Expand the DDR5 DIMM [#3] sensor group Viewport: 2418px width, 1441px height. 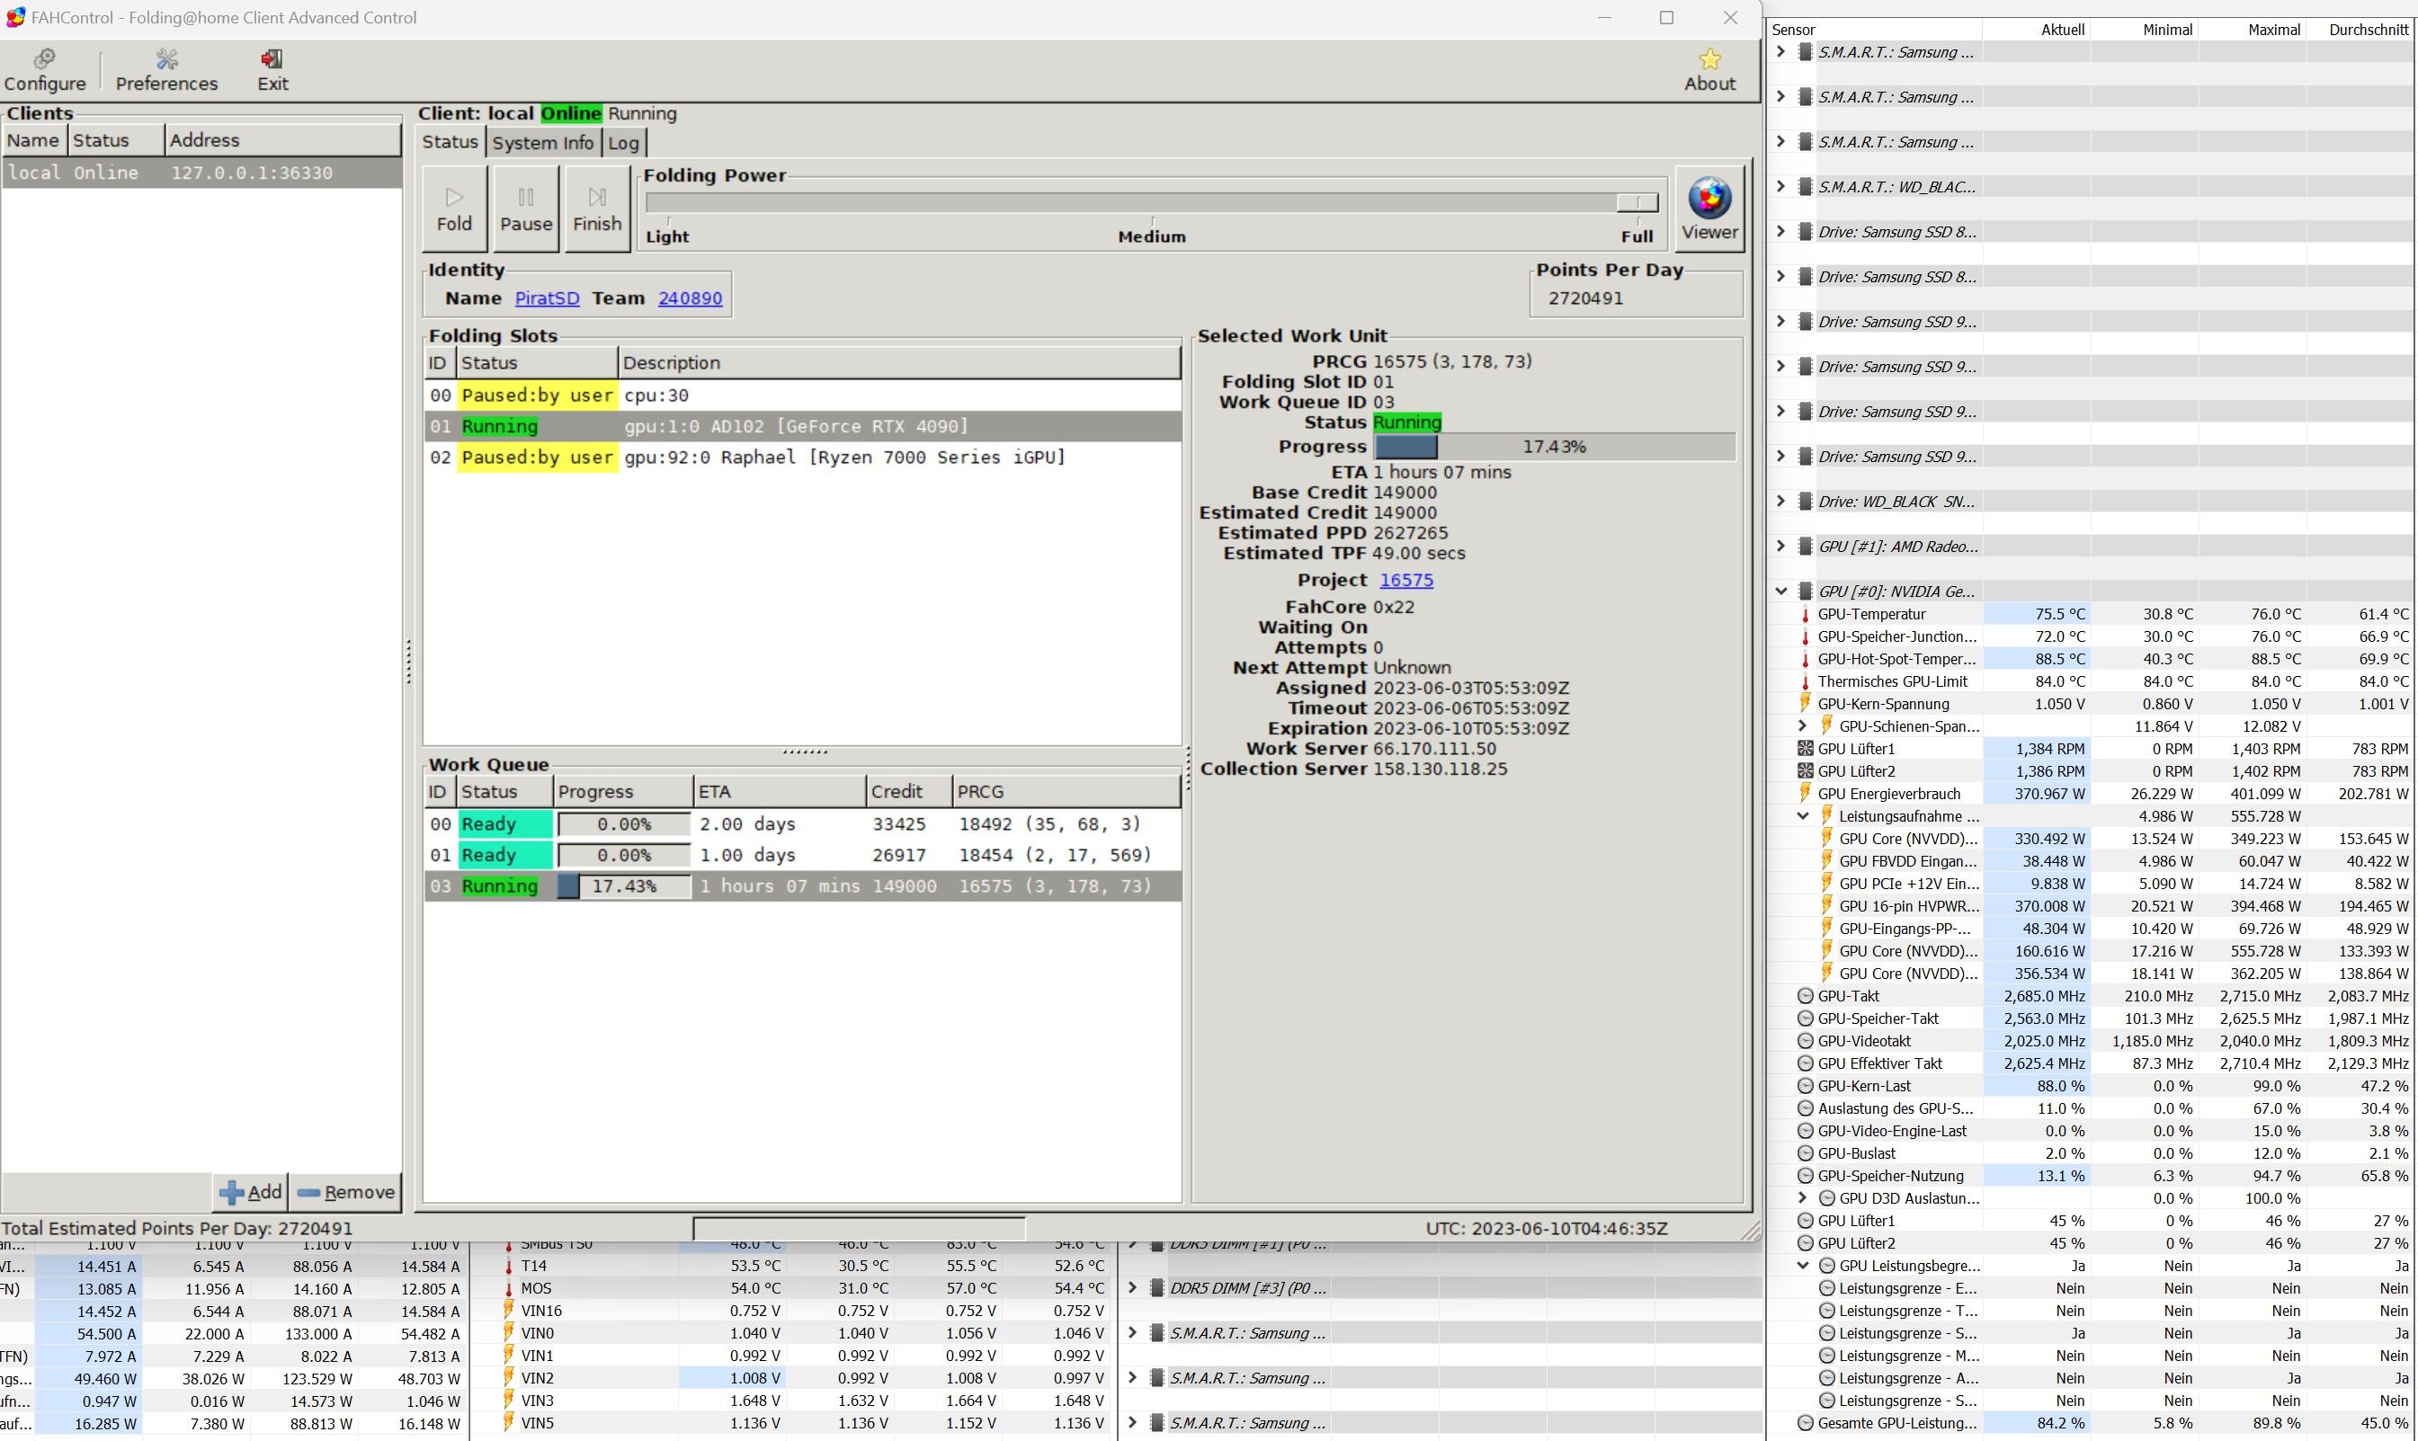click(x=1131, y=1287)
